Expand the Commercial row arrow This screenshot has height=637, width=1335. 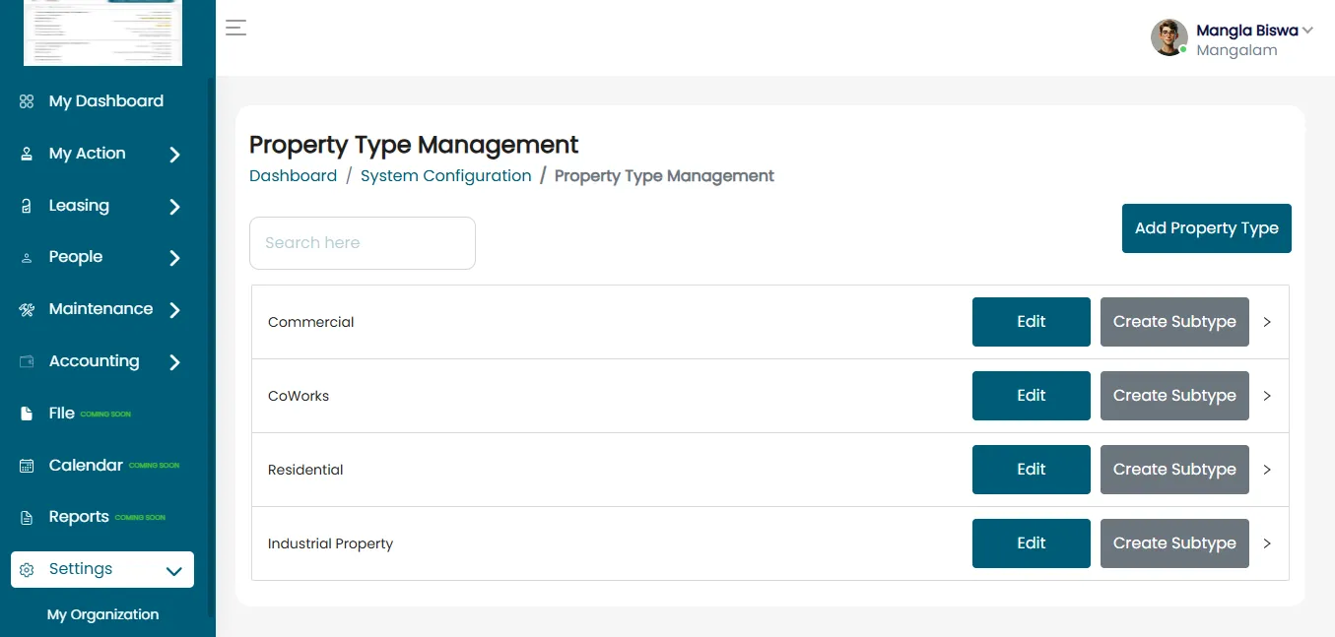pyautogui.click(x=1267, y=322)
